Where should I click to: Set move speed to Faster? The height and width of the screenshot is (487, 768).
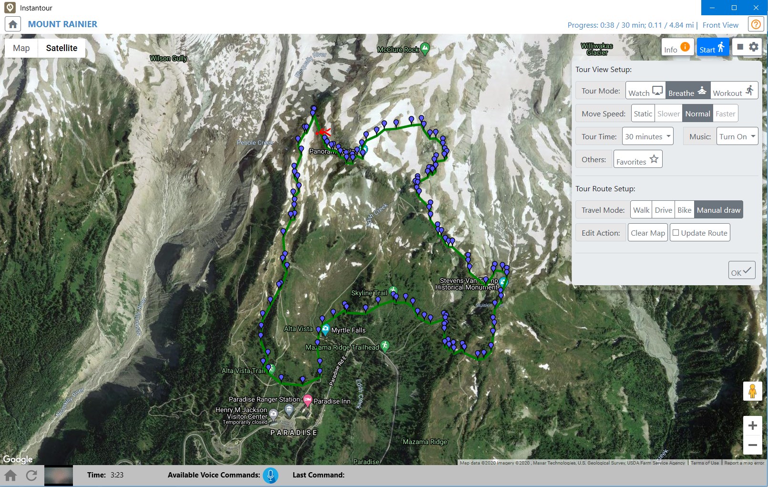pos(725,114)
